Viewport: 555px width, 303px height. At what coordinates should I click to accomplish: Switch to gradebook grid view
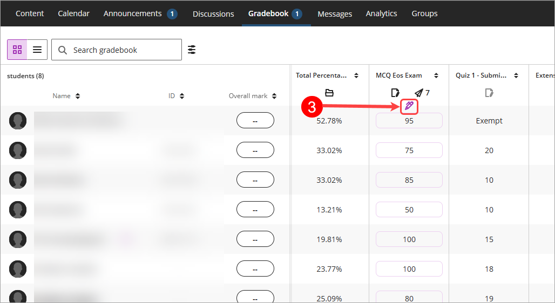tap(17, 50)
